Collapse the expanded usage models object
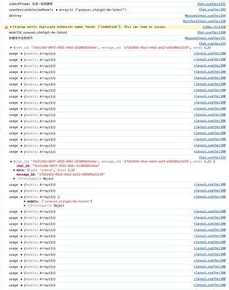This screenshot has height=290, width=229. (21, 197)
